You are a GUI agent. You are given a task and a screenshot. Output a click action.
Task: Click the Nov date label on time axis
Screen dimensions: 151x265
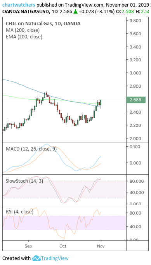pyautogui.click(x=101, y=246)
